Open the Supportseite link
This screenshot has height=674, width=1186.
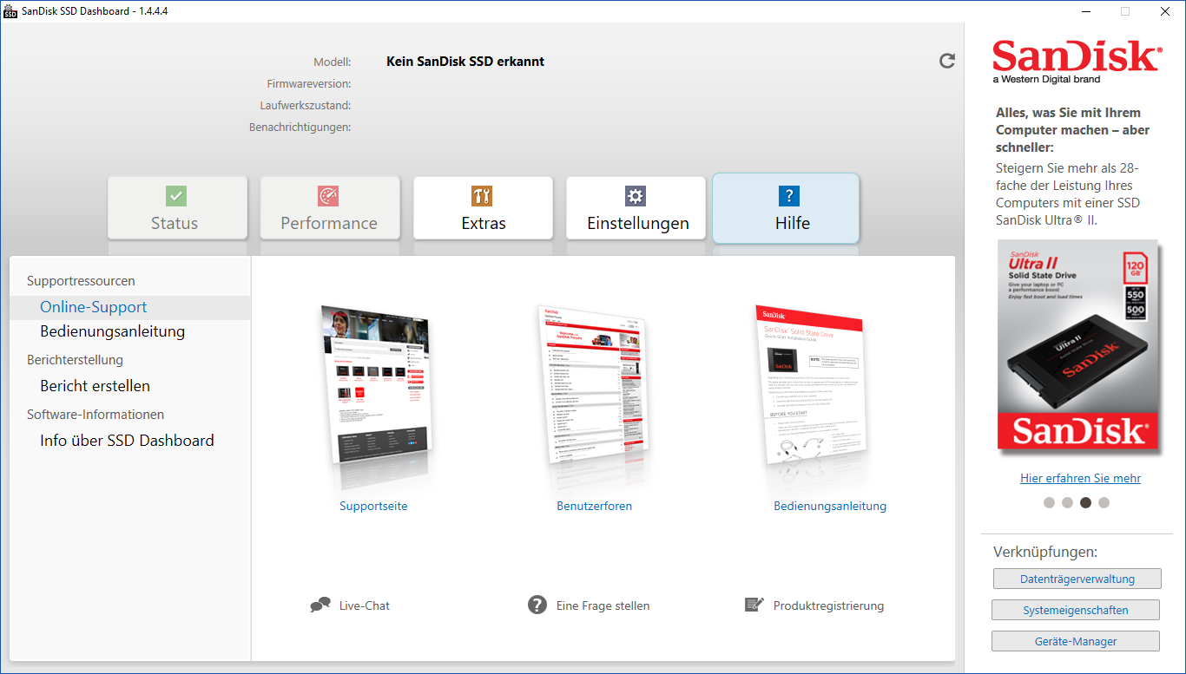tap(373, 506)
